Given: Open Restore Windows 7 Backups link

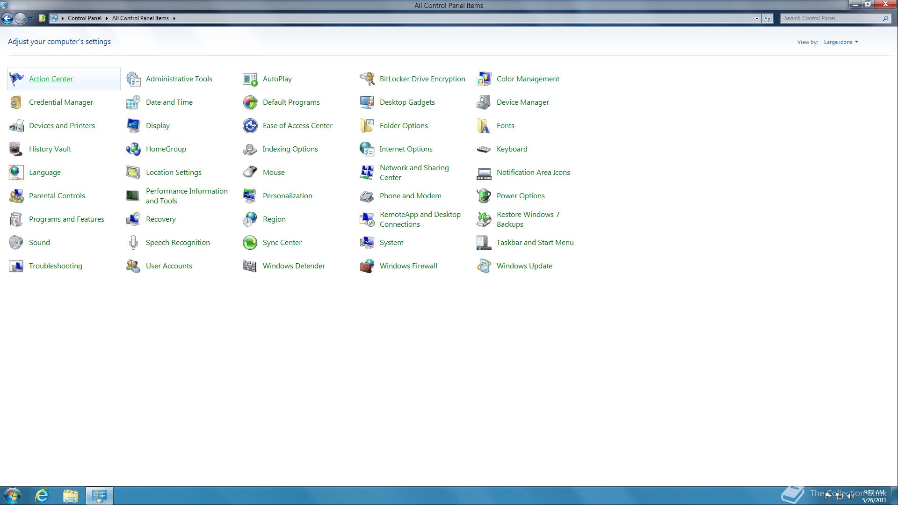Looking at the screenshot, I should [528, 219].
